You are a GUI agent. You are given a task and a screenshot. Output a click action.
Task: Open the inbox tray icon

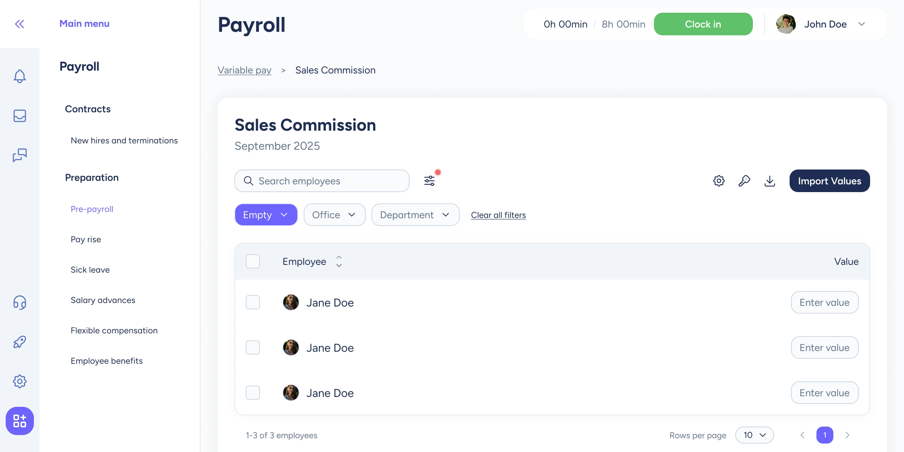(x=20, y=116)
